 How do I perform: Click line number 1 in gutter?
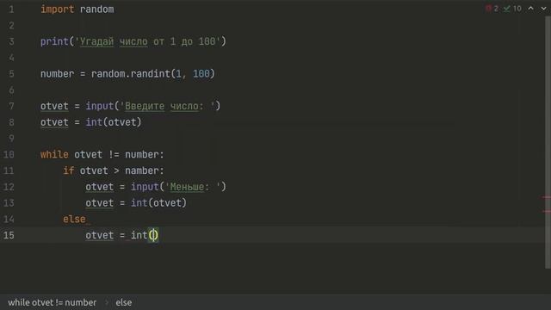click(11, 9)
